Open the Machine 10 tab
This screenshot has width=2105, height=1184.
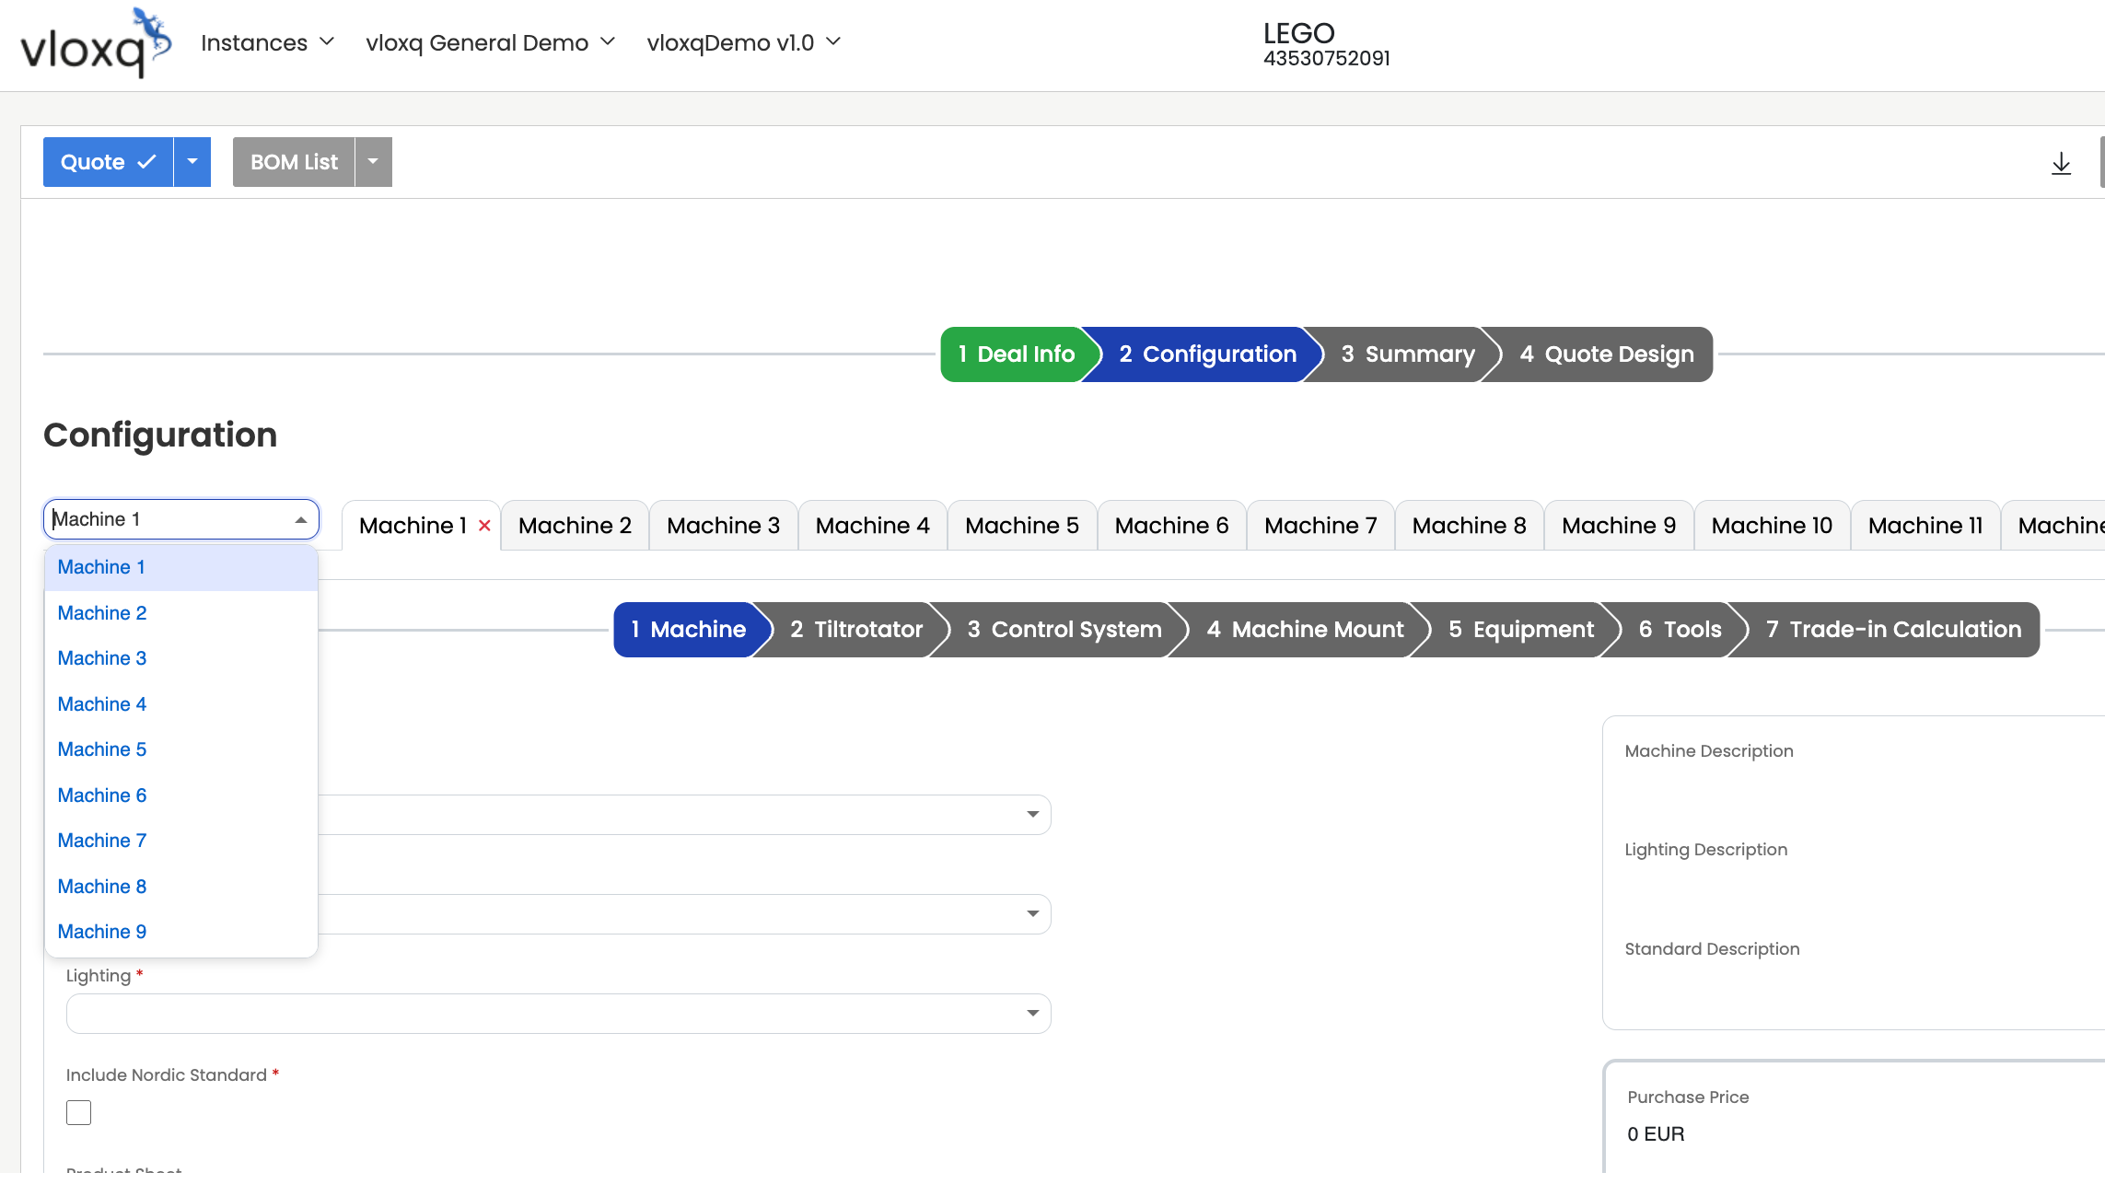pyautogui.click(x=1771, y=526)
